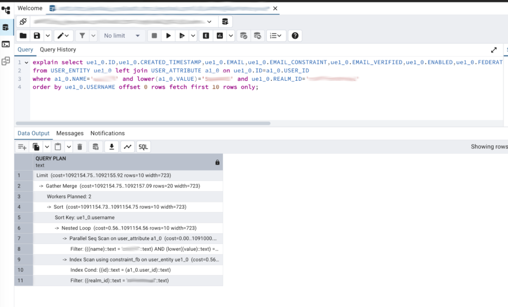Click the Gather Merge row cell
The width and height of the screenshot is (508, 307).
tap(127, 186)
